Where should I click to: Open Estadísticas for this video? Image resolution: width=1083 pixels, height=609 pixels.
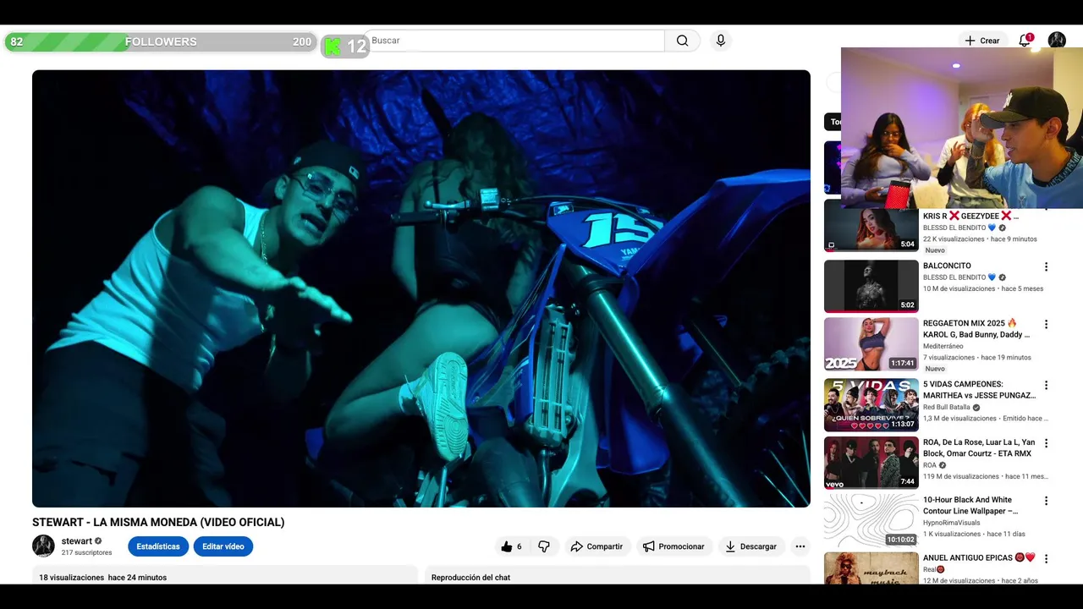coord(158,546)
